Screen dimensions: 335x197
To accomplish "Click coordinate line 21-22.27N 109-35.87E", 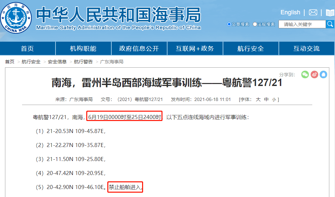I will click(76, 145).
